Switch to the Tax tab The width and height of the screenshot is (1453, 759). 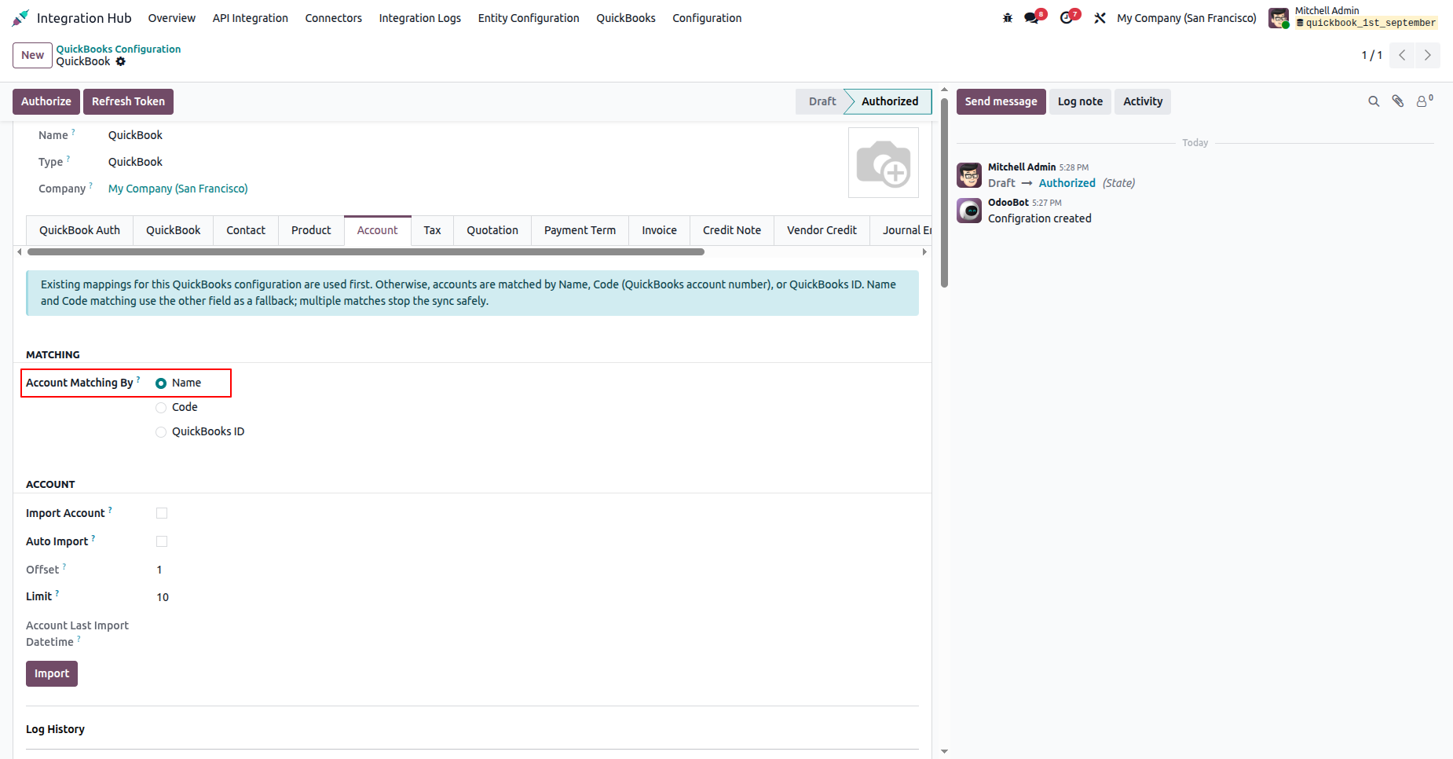pos(432,230)
